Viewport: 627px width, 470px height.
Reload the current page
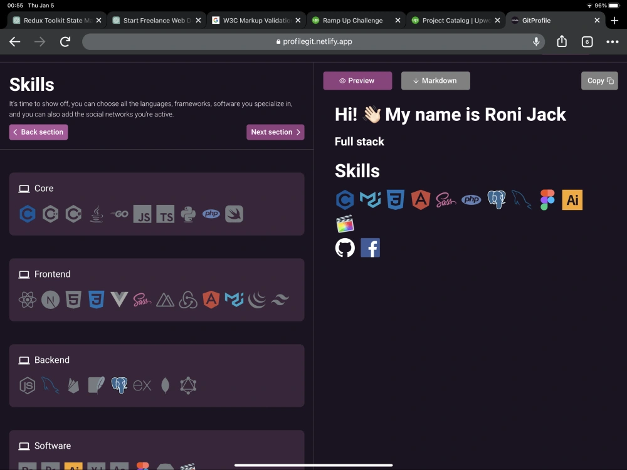65,41
